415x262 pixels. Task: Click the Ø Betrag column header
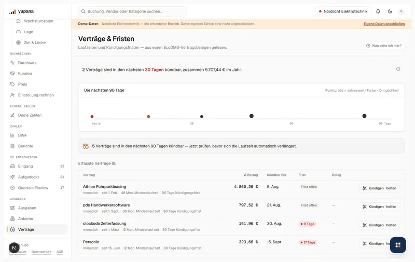pyautogui.click(x=251, y=175)
